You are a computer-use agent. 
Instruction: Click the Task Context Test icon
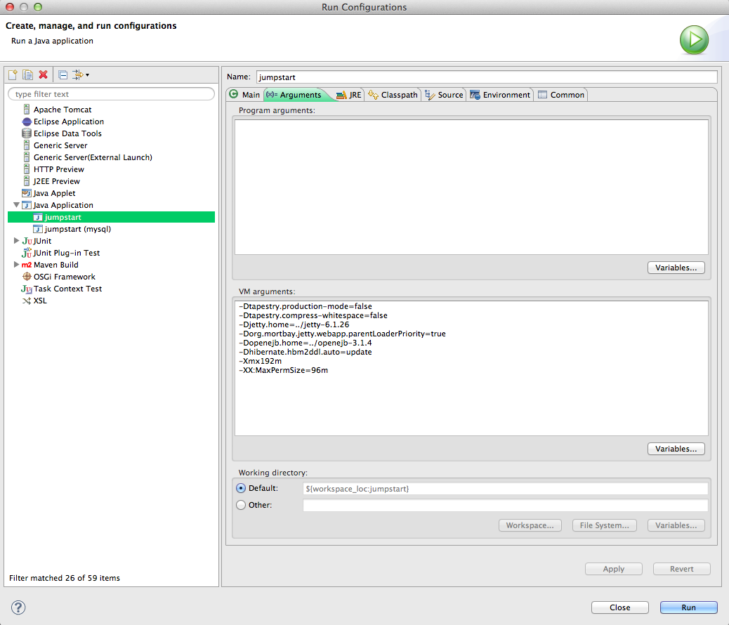click(27, 289)
